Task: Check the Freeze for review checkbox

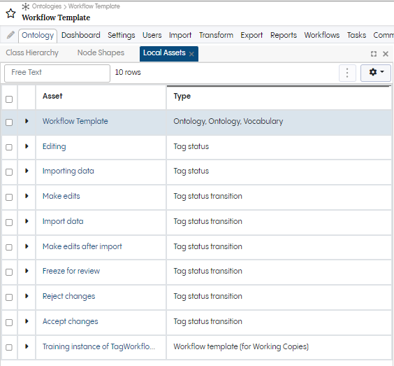Action: [9, 272]
